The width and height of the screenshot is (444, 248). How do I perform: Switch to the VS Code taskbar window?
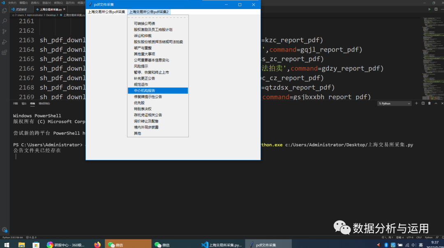(222, 245)
